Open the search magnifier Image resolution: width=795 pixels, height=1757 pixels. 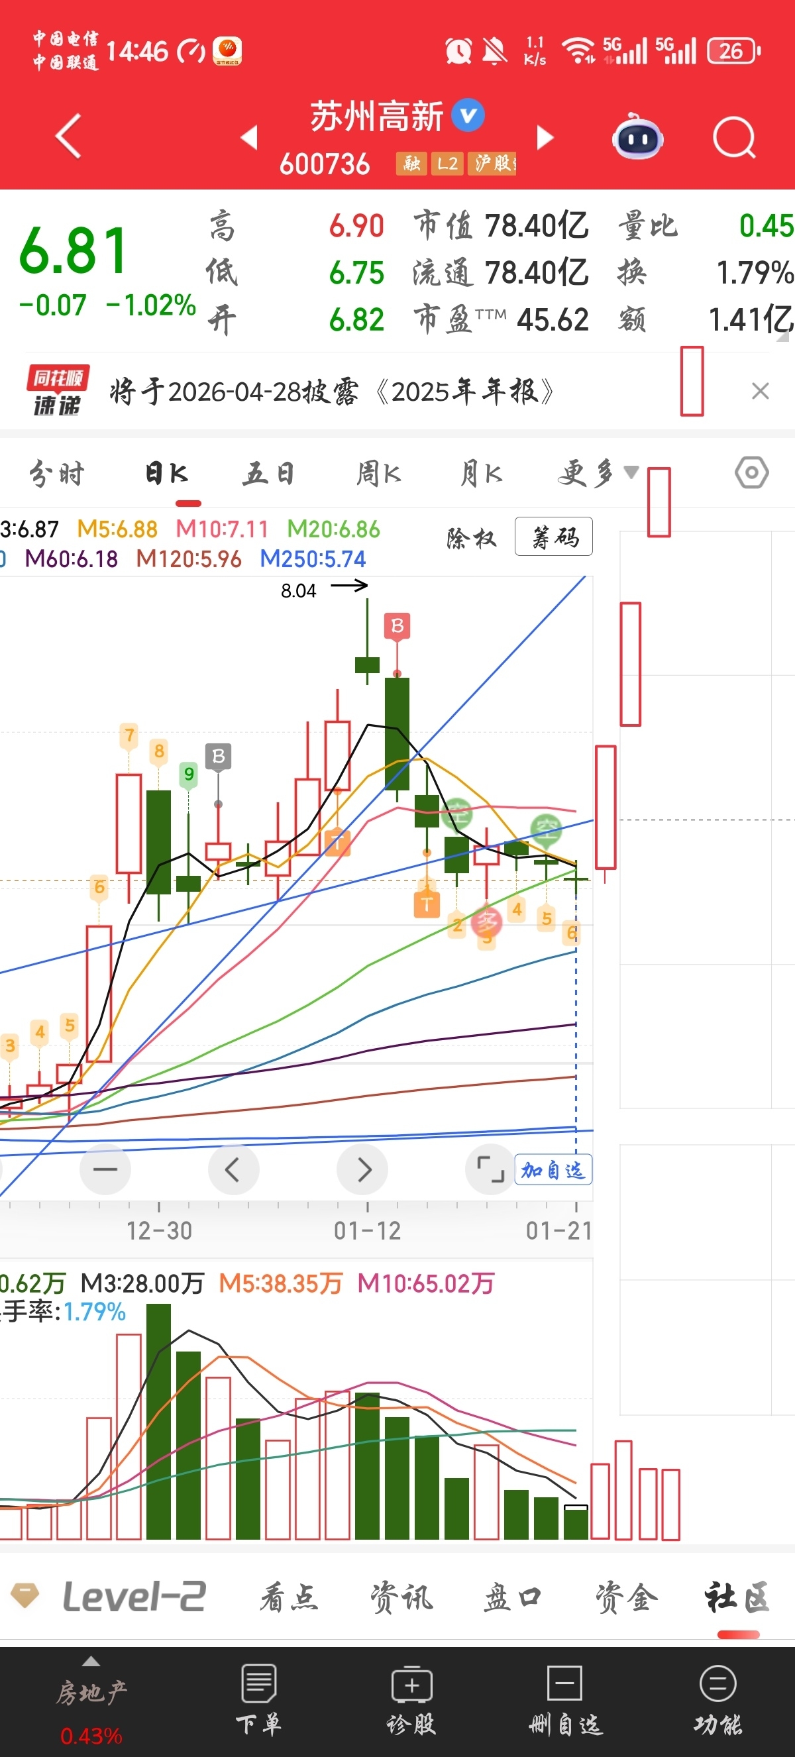click(x=734, y=137)
